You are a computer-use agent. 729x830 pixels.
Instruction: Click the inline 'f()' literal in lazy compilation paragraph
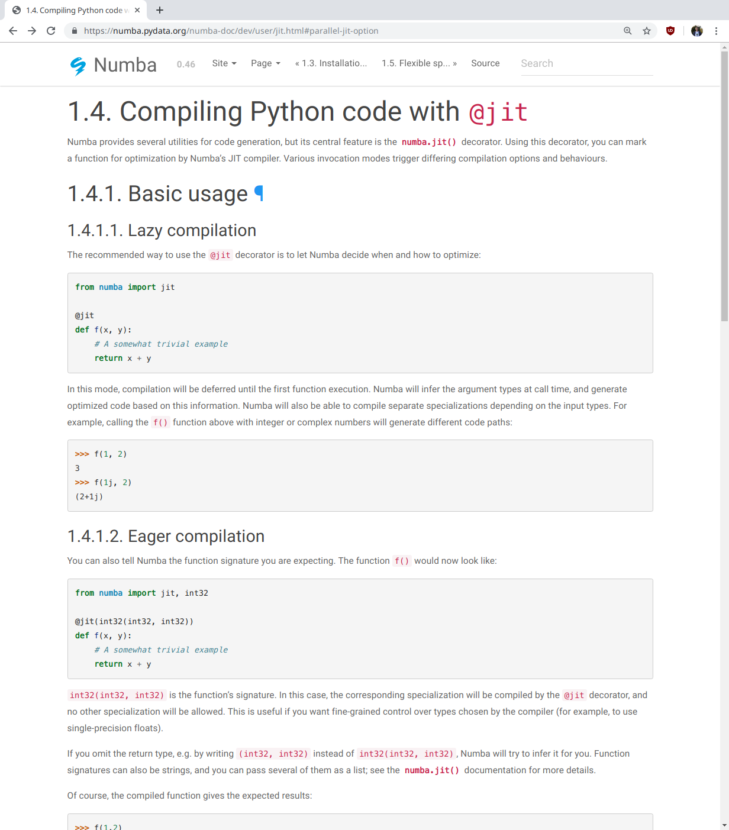[160, 422]
